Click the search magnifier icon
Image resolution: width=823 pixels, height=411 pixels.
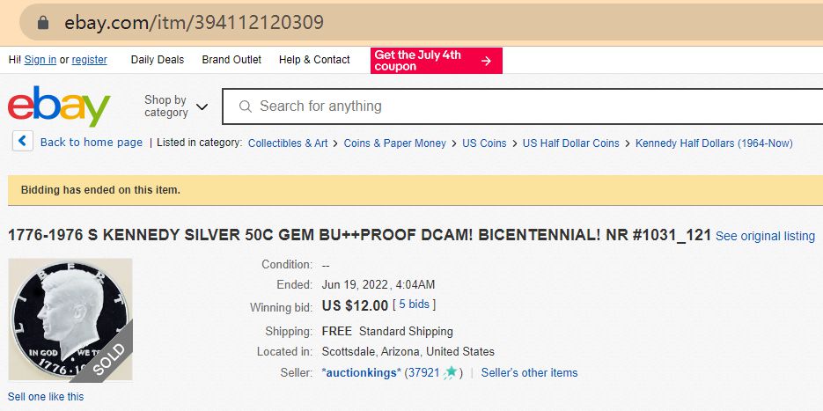(244, 106)
